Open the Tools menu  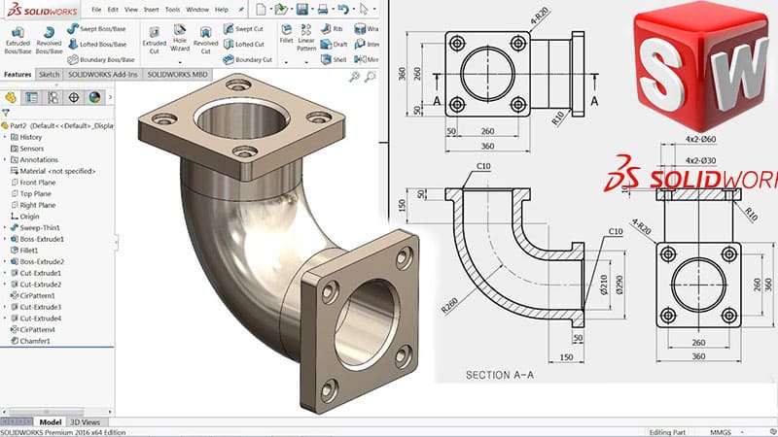coord(173,10)
